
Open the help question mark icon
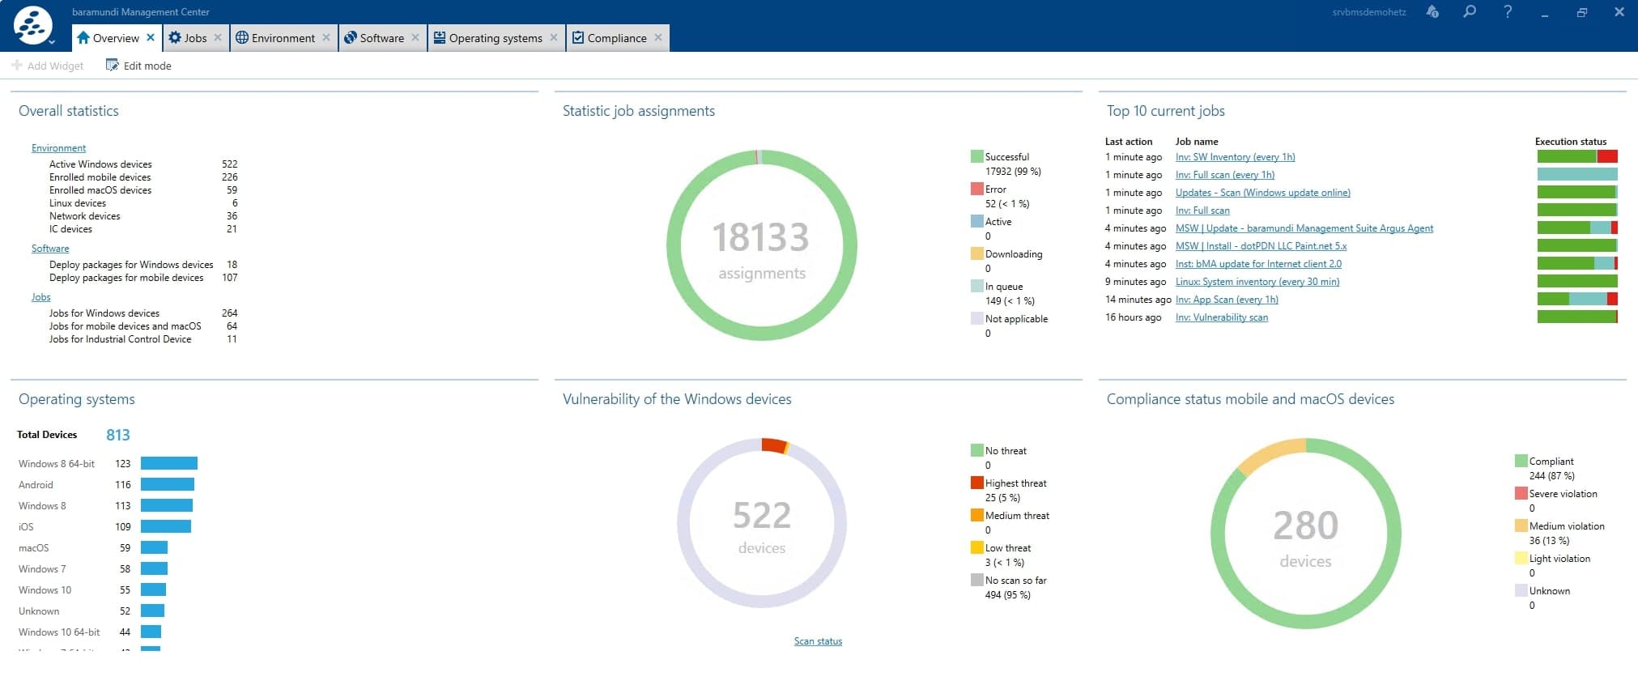pos(1508,12)
